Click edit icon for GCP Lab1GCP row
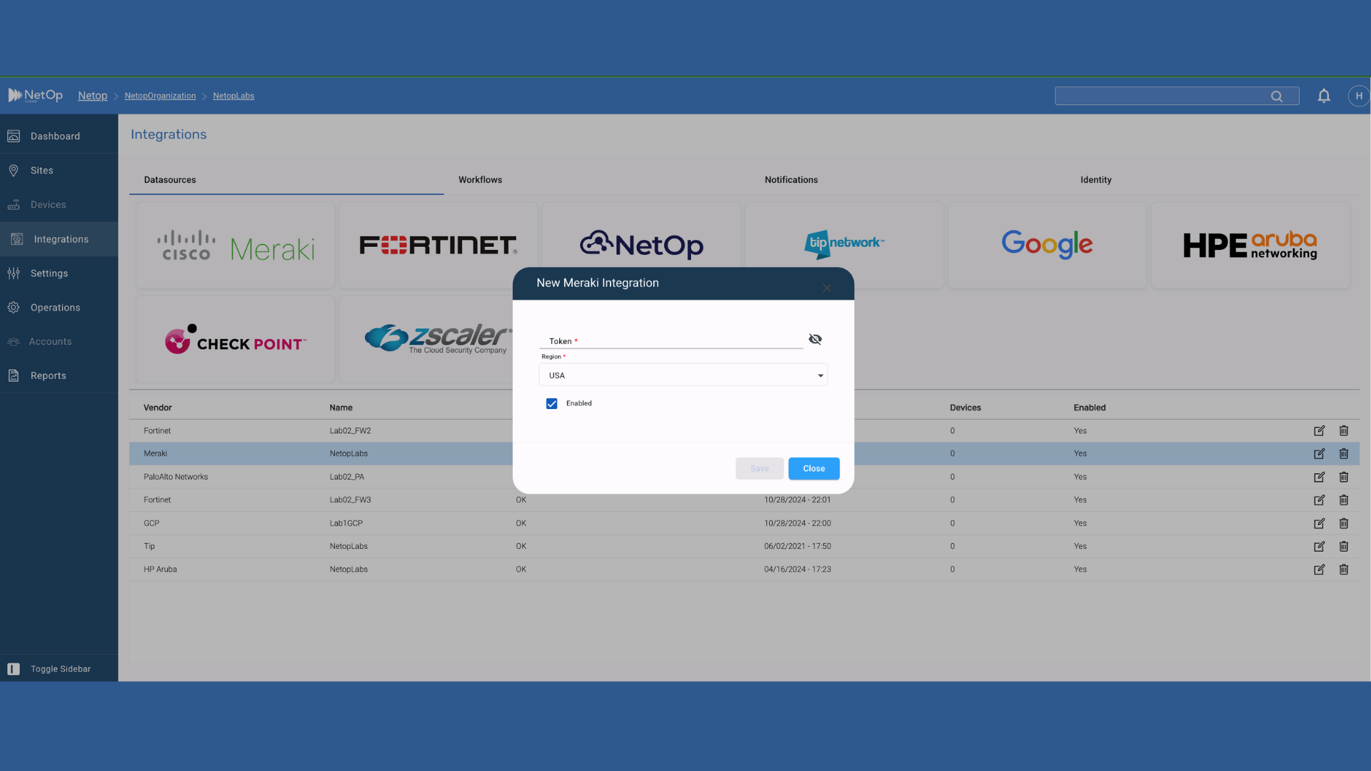The height and width of the screenshot is (771, 1371). (x=1319, y=523)
